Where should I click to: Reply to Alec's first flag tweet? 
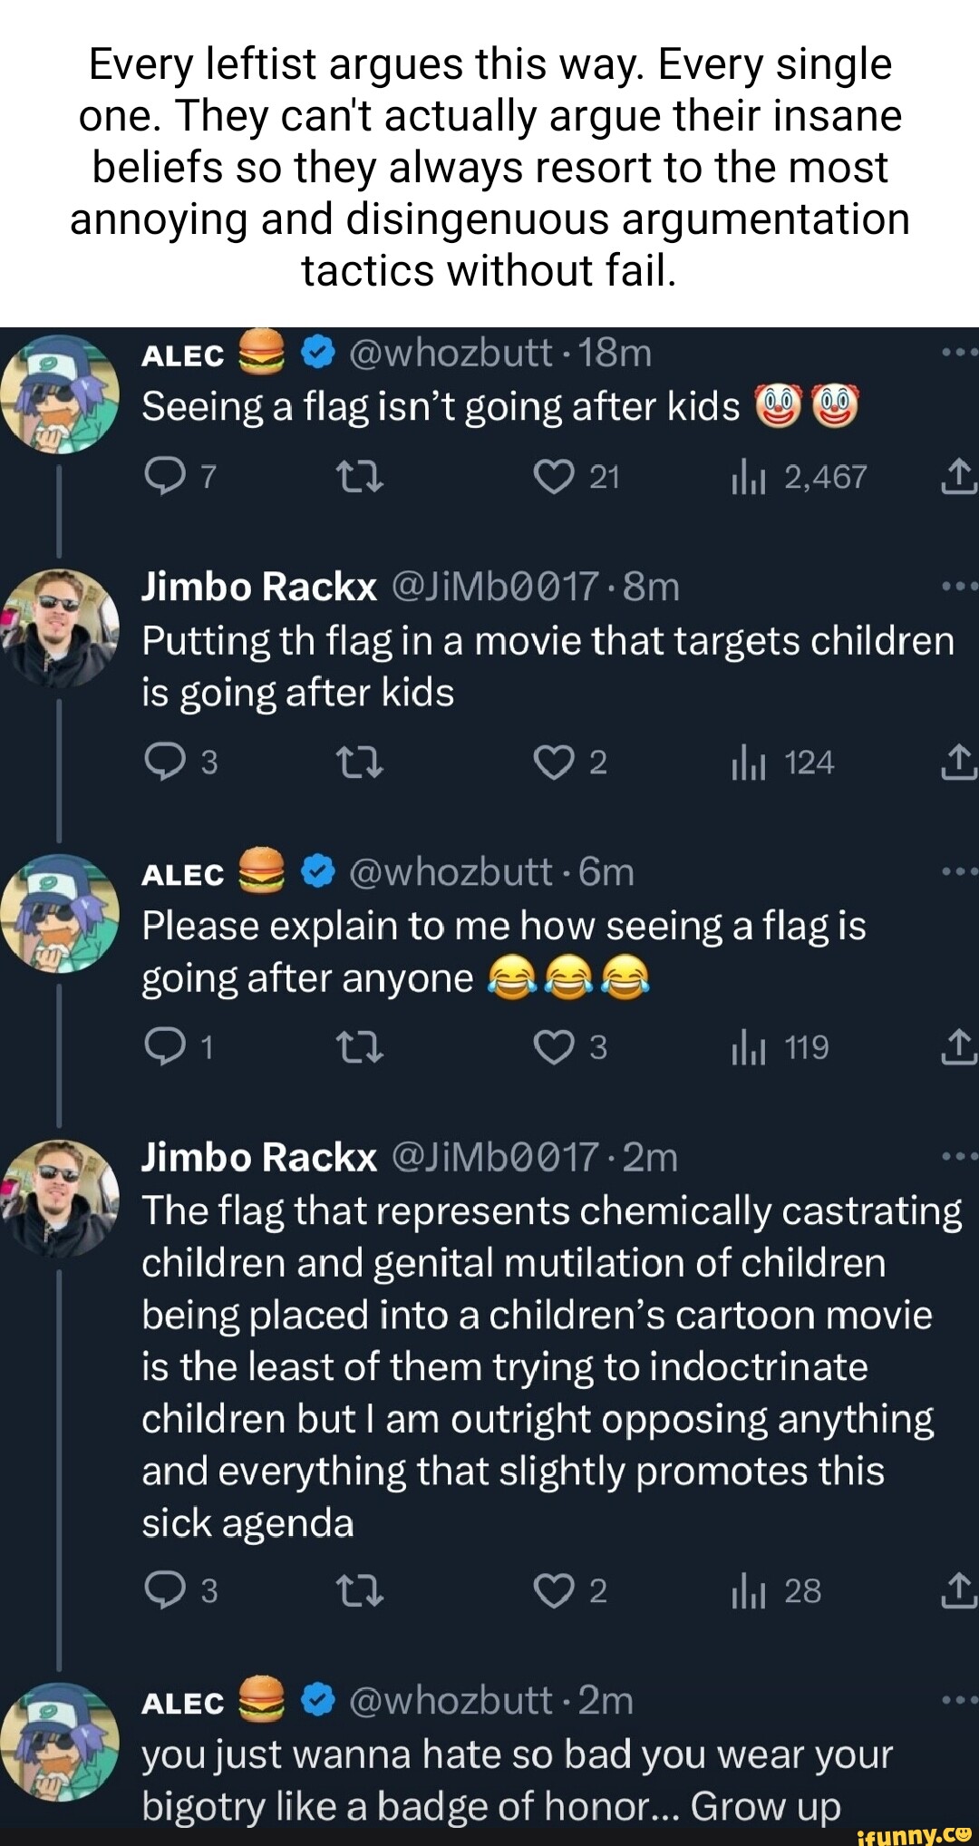[164, 476]
